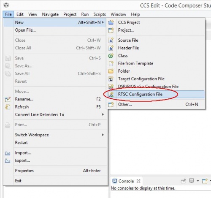Choose File from Template entry
211x198 pixels.
pos(156,63)
